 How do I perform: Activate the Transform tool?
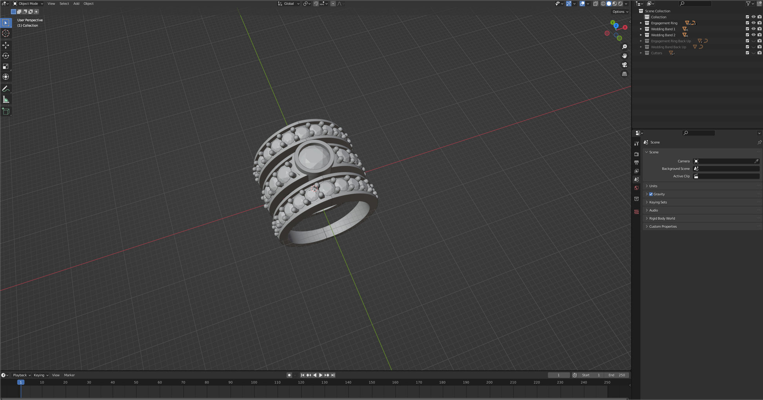6,77
